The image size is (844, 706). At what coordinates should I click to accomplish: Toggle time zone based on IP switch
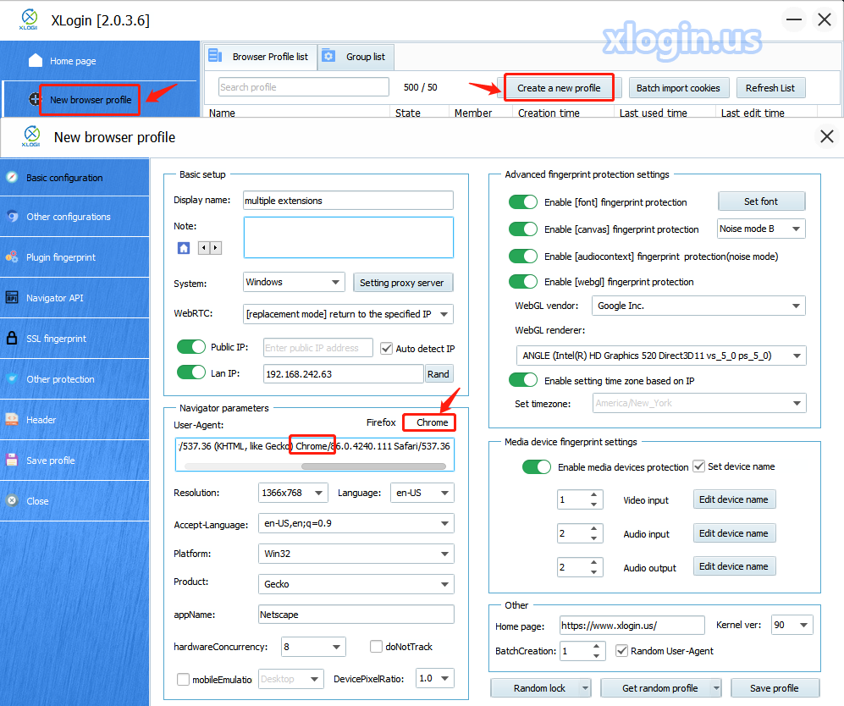click(522, 380)
